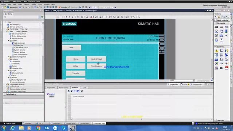Click the Offline button on HMI screen
Viewport: 233px width, 131px height.
pyautogui.click(x=76, y=66)
